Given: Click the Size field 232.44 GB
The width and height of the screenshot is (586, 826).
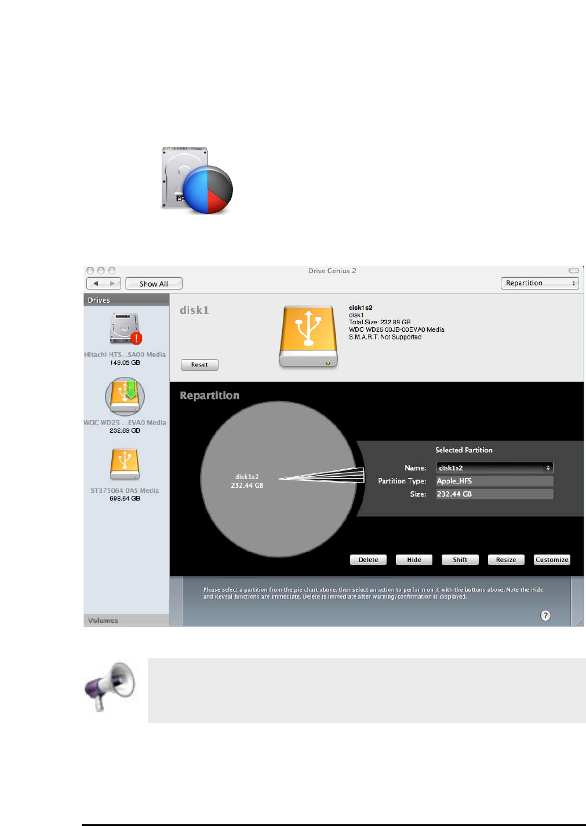Looking at the screenshot, I should [x=494, y=494].
